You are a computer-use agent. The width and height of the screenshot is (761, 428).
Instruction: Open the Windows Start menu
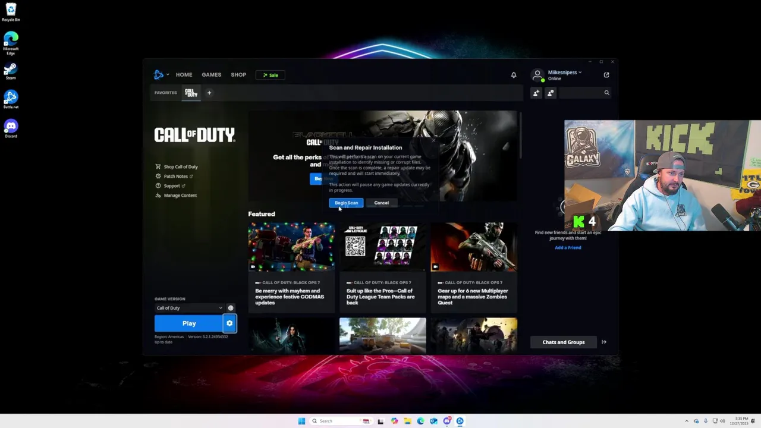[x=301, y=421]
